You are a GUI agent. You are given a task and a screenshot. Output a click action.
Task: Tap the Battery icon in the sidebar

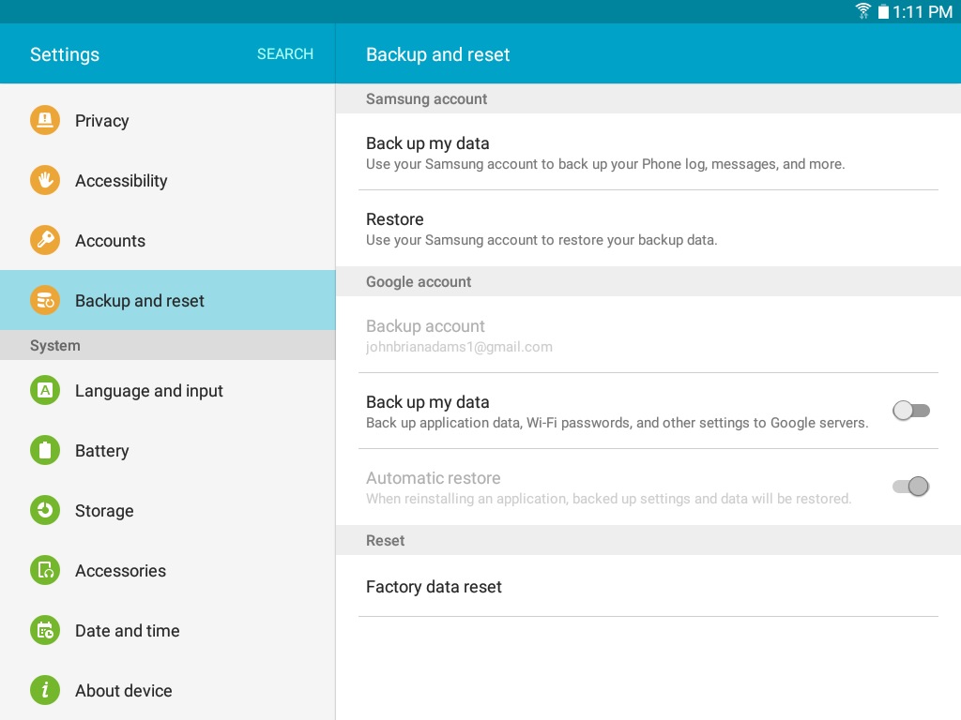[45, 450]
